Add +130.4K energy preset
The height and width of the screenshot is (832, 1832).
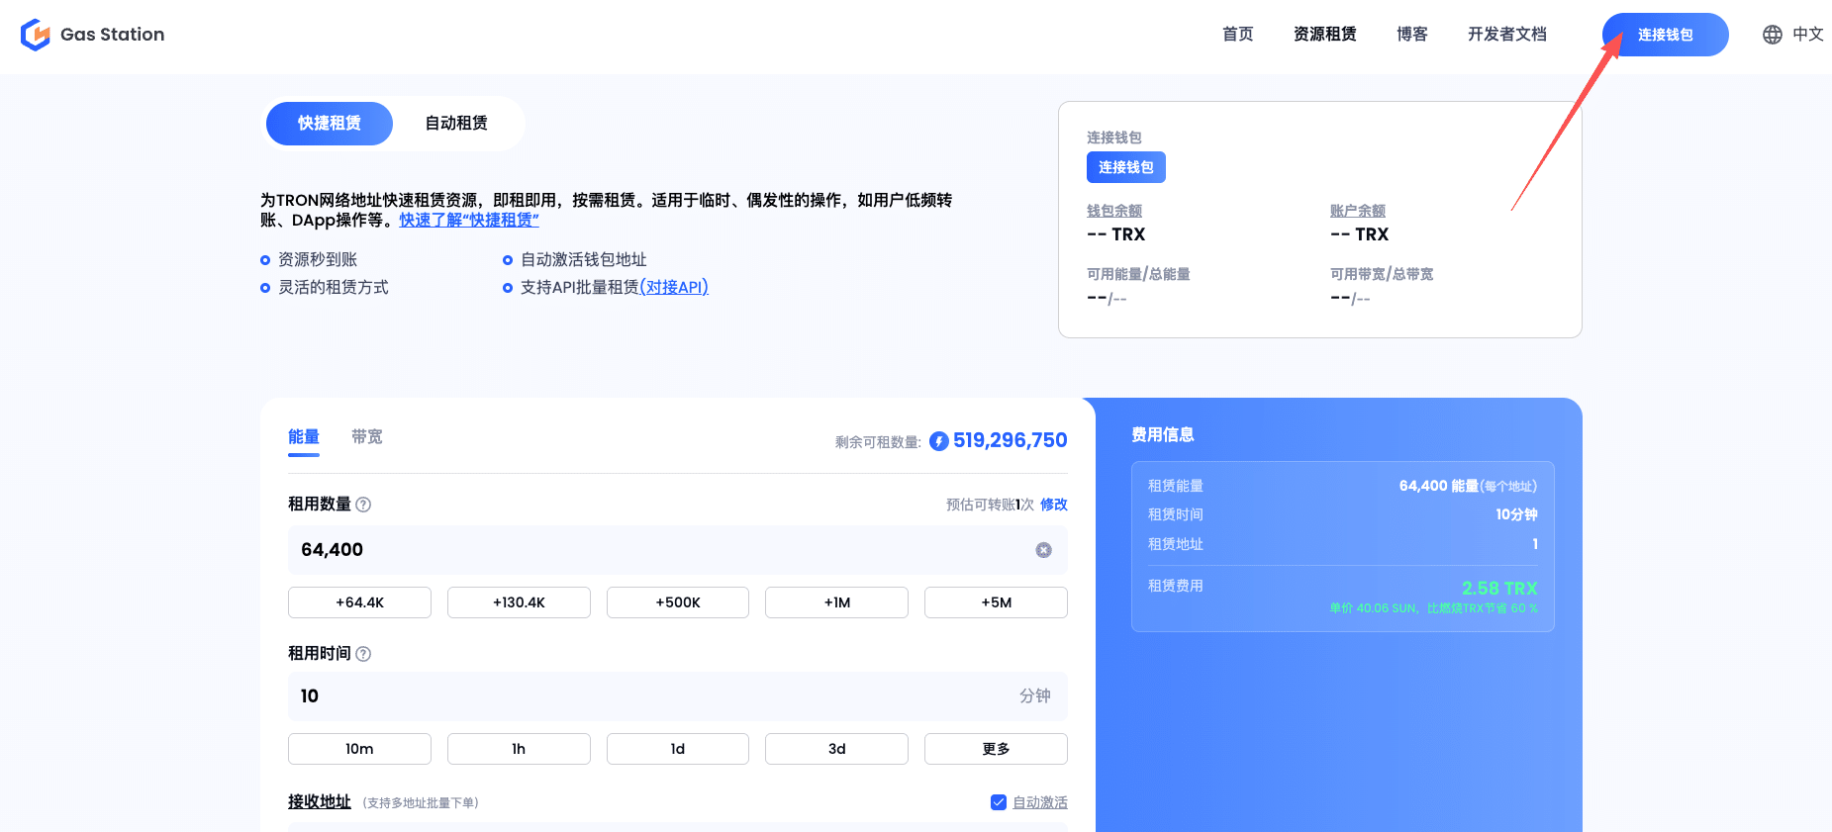[x=519, y=602]
